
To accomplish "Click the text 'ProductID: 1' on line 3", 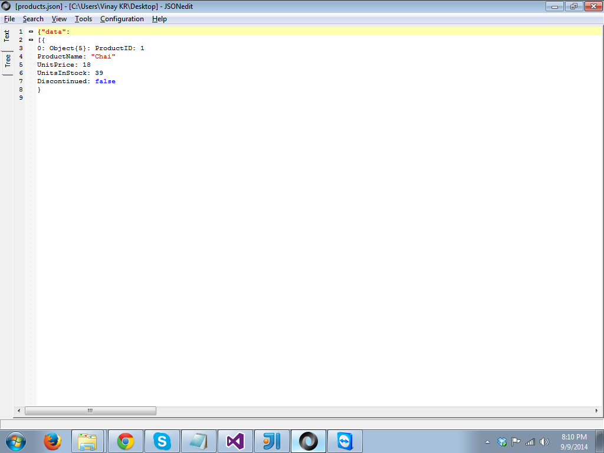I will pyautogui.click(x=120, y=48).
